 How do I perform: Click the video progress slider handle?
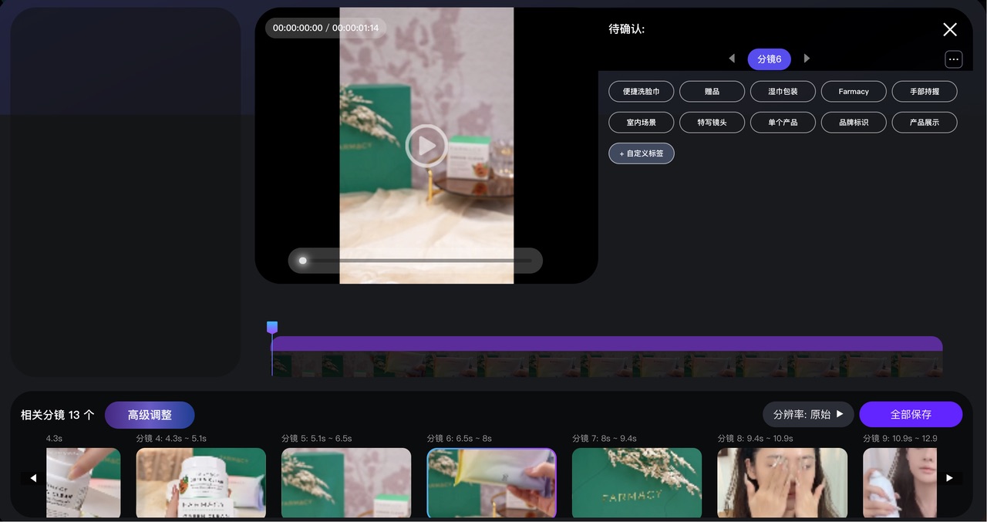[x=302, y=261]
